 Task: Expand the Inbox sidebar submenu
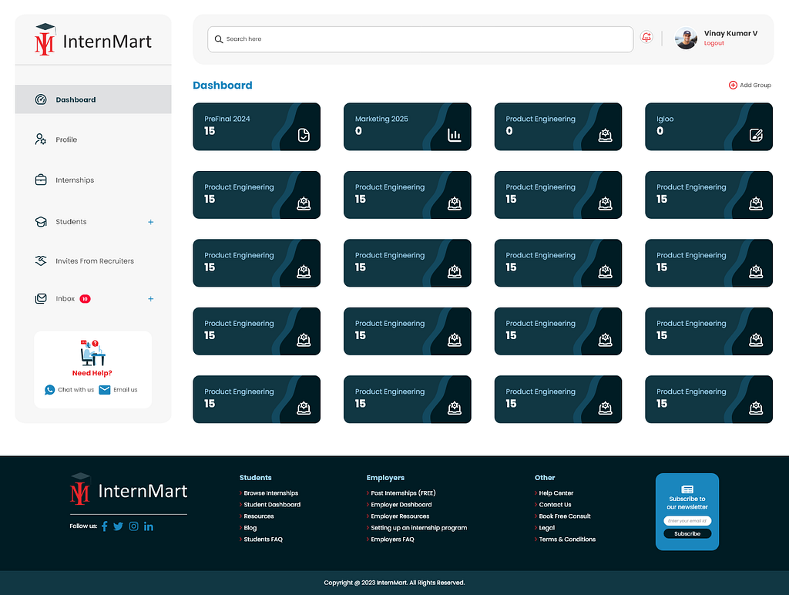tap(150, 299)
